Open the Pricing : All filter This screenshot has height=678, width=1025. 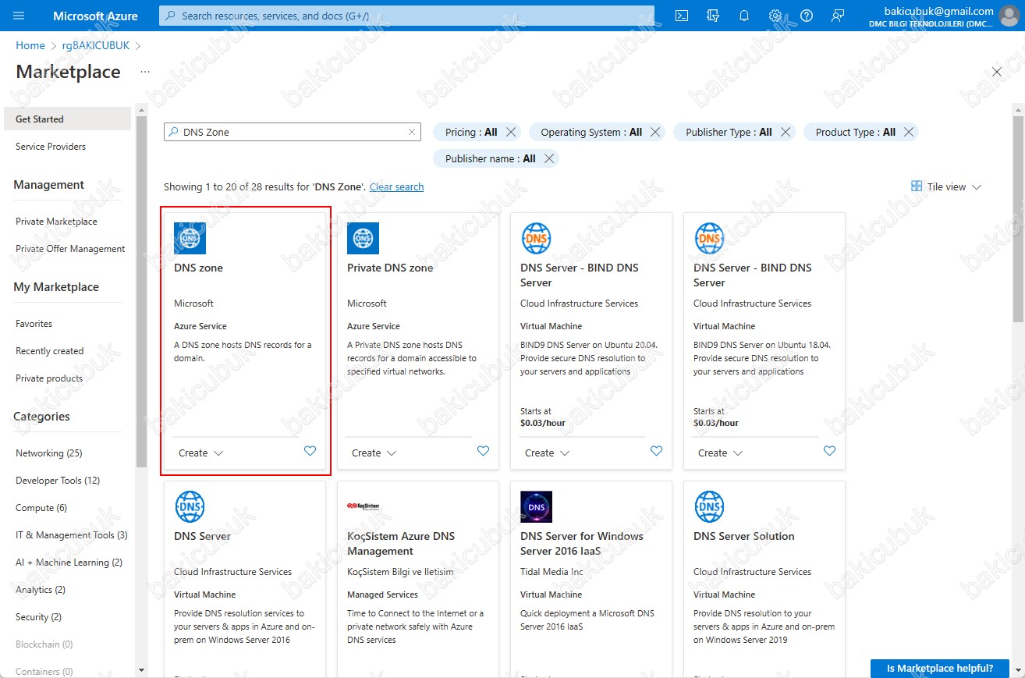471,132
